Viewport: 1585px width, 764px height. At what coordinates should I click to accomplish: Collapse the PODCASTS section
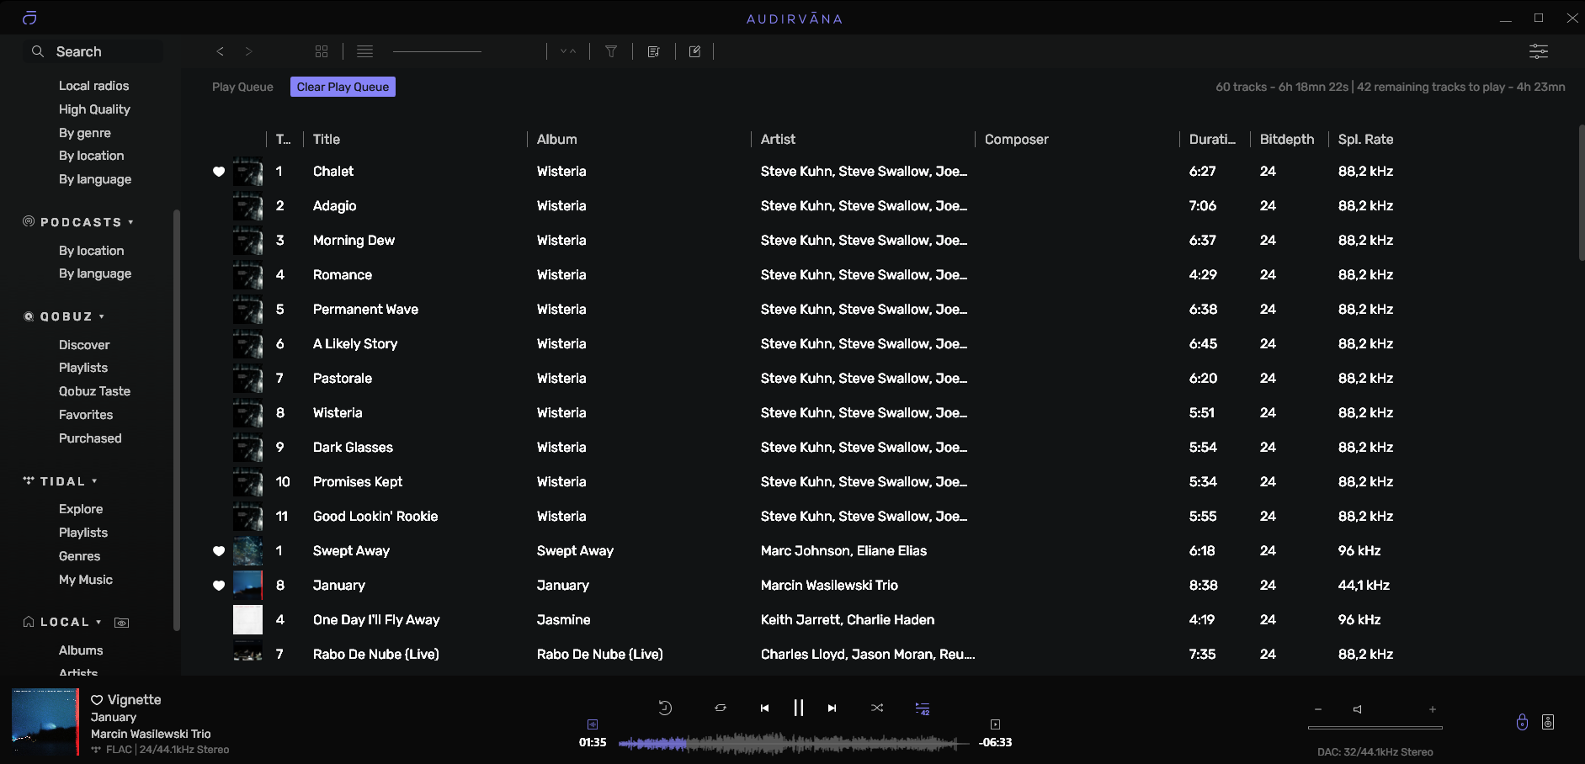[130, 222]
